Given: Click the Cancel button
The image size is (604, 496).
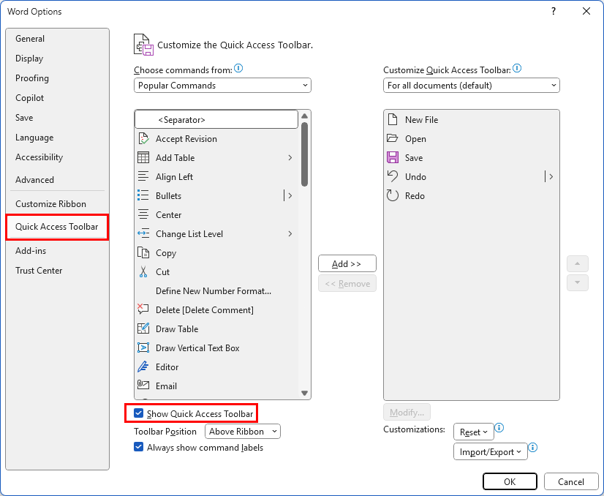Looking at the screenshot, I should point(571,481).
